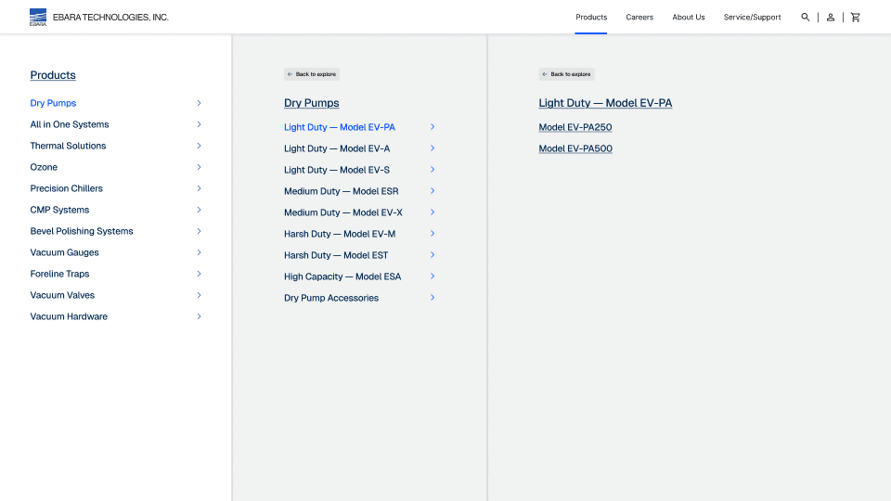Select Medium Duty — Model EV-X

(343, 212)
